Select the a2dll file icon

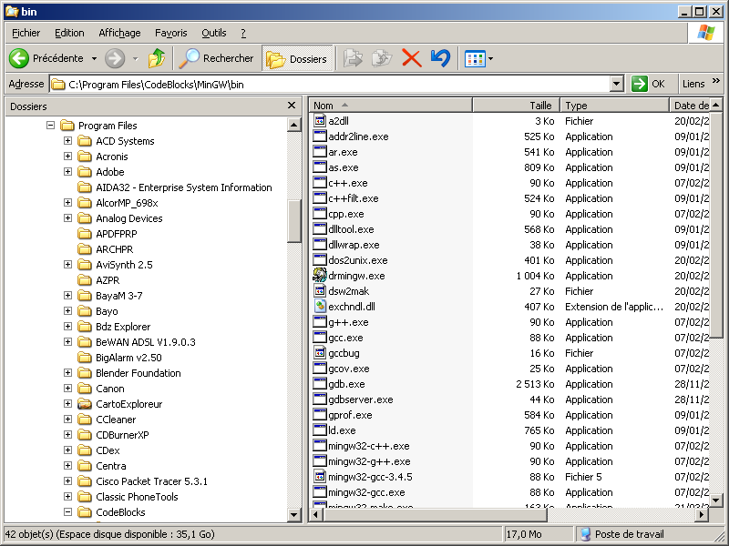[x=320, y=121]
